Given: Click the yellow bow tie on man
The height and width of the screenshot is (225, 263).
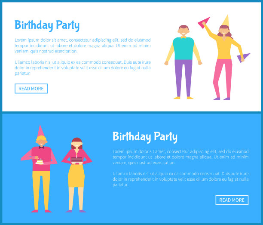Looking at the screenshot, I should click(x=183, y=37).
